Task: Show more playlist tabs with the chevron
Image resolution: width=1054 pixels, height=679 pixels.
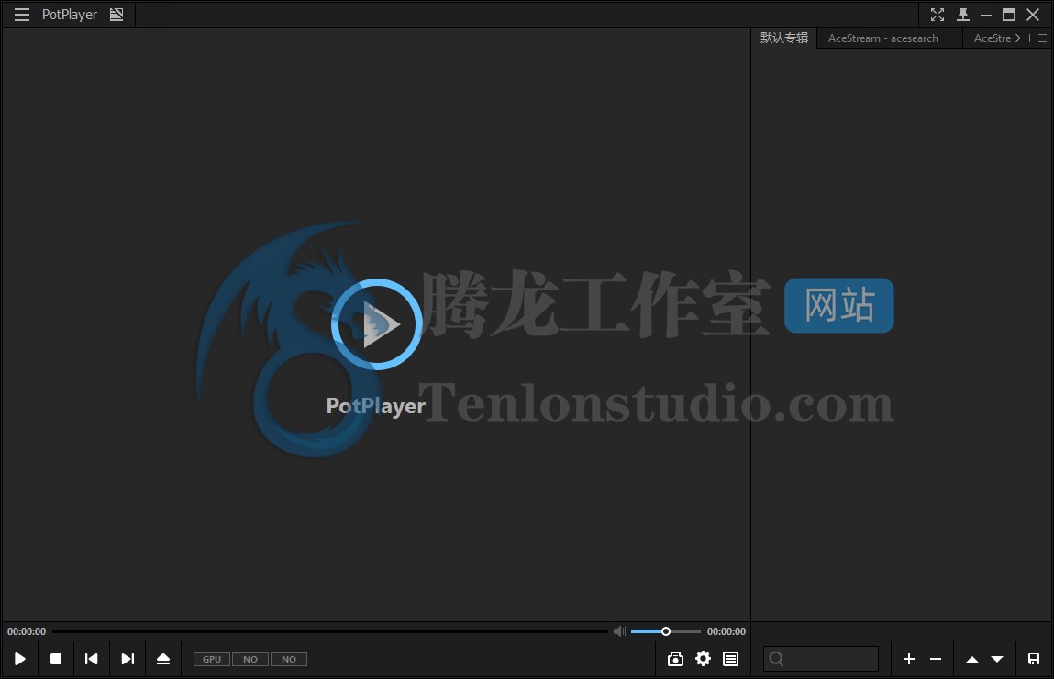Action: click(1017, 38)
